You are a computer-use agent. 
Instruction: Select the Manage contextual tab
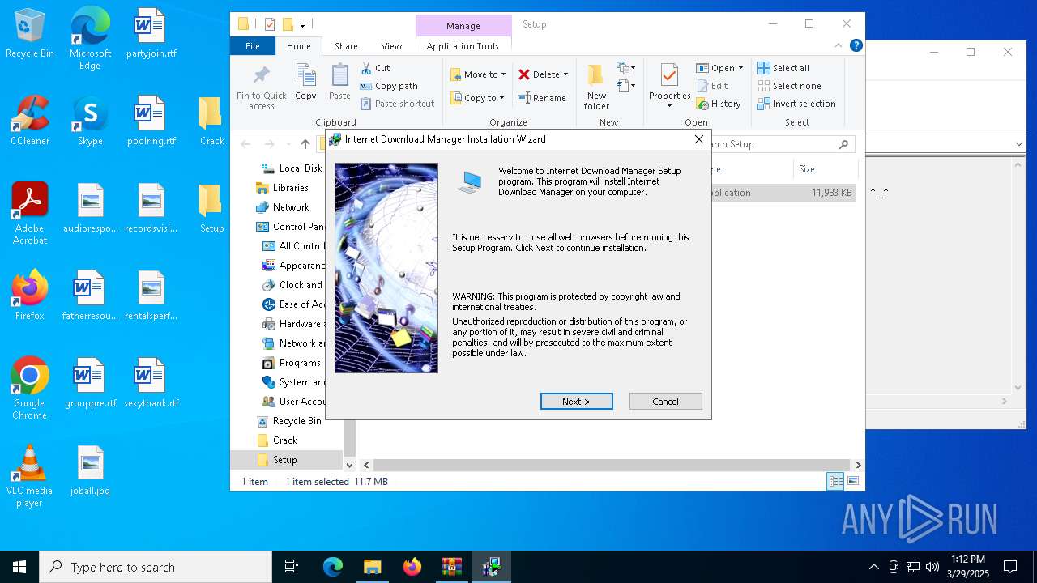[x=463, y=26]
